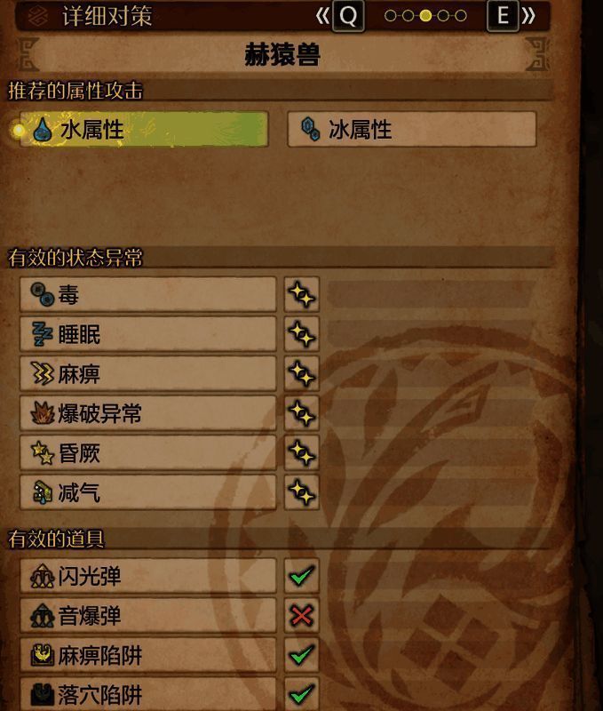Click green checkmark beside 闪光弹
603x711 pixels.
(x=302, y=576)
